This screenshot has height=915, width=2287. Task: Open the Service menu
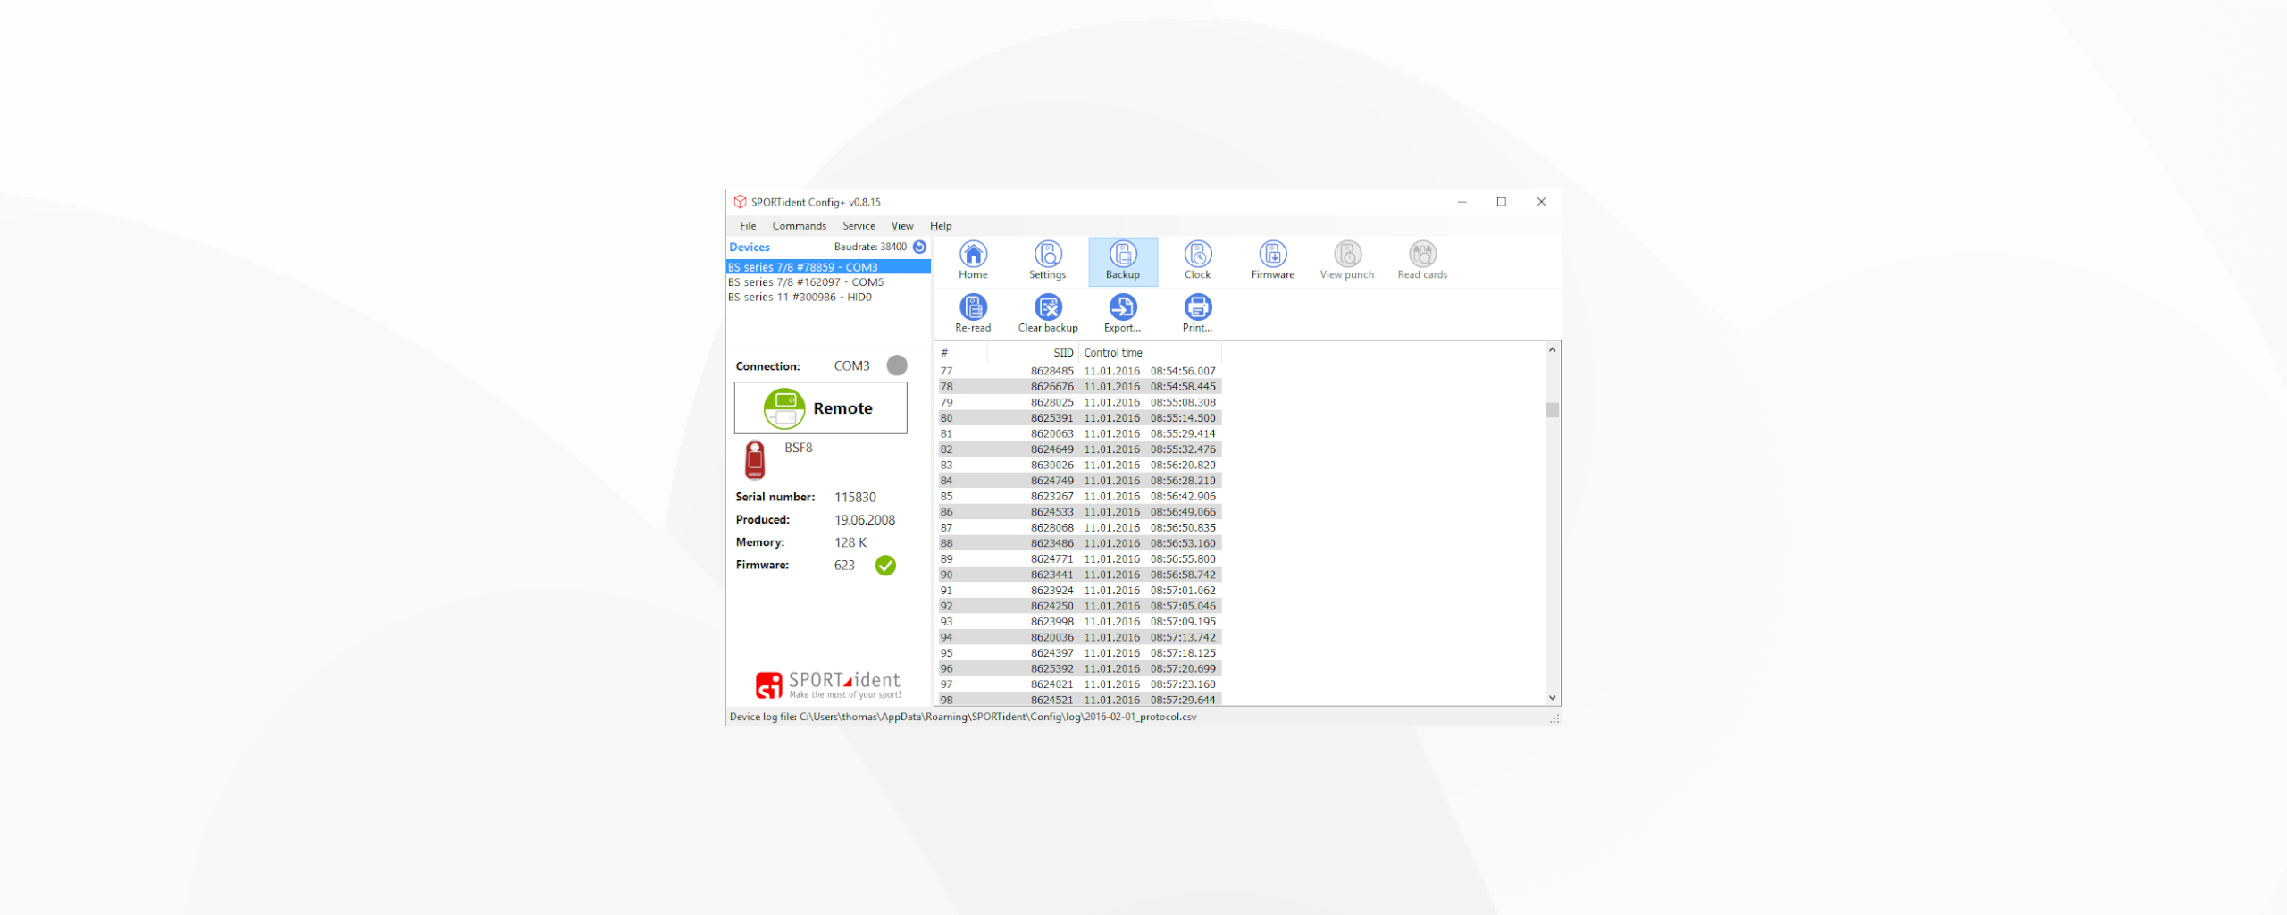click(859, 226)
